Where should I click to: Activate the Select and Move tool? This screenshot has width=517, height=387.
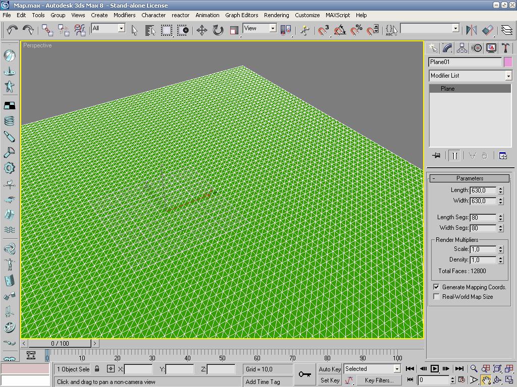(x=202, y=30)
